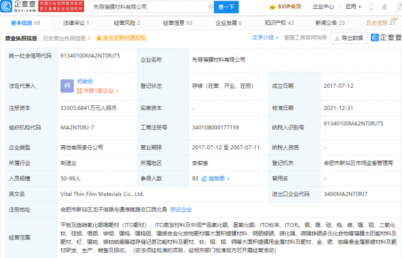Open 关联1家企业 link
This screenshot has height=258, width=402.
pyautogui.click(x=101, y=91)
